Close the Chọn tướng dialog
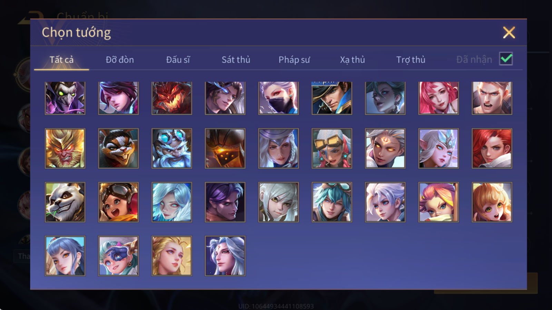The width and height of the screenshot is (552, 310). [509, 33]
